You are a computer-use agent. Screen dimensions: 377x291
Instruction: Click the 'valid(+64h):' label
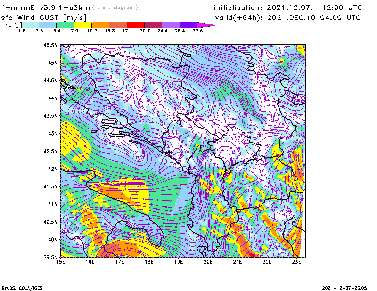pyautogui.click(x=239, y=18)
